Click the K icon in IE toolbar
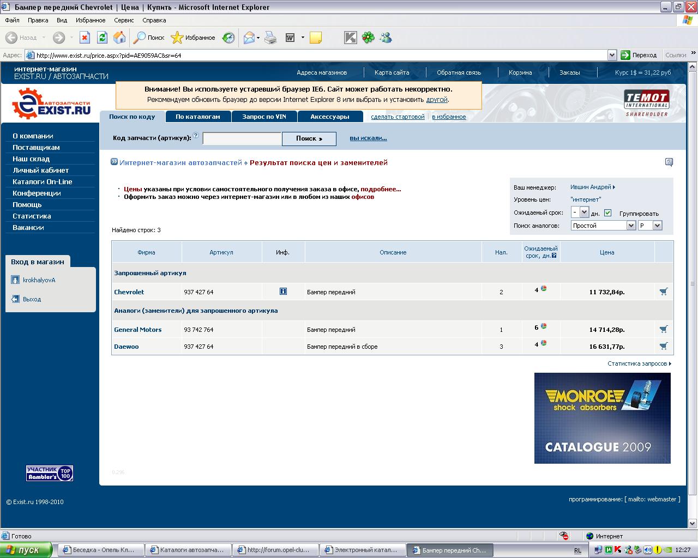The image size is (698, 558). click(350, 38)
